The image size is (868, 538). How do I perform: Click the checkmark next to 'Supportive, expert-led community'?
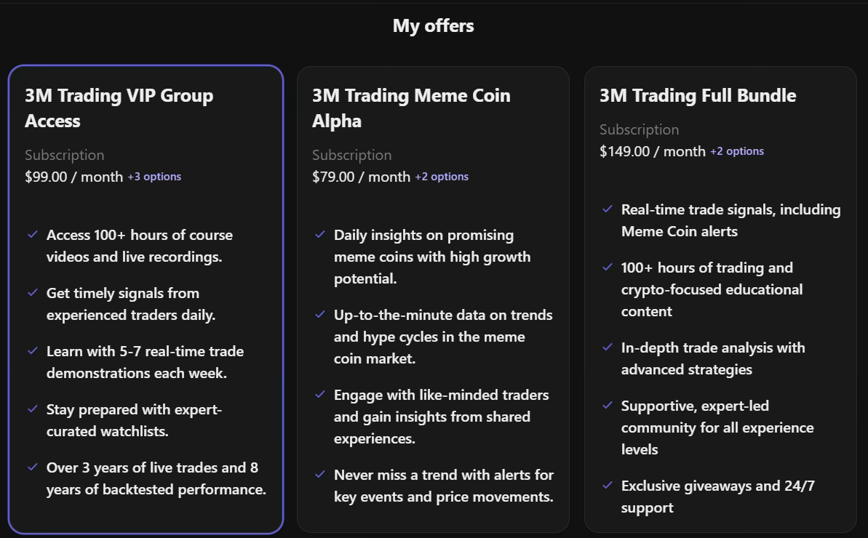click(x=607, y=406)
